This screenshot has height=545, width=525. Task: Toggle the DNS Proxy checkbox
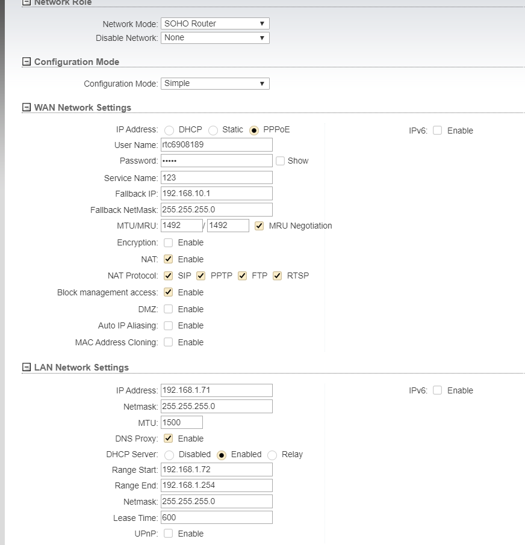click(169, 439)
